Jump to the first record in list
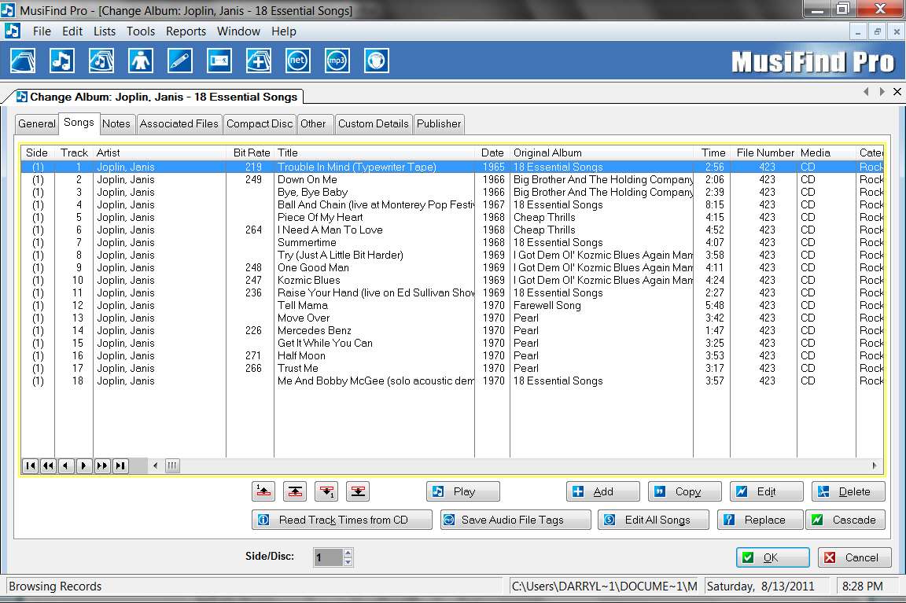 coord(31,465)
